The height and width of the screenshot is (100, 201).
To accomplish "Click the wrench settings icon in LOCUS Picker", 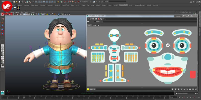I will point(196,89).
